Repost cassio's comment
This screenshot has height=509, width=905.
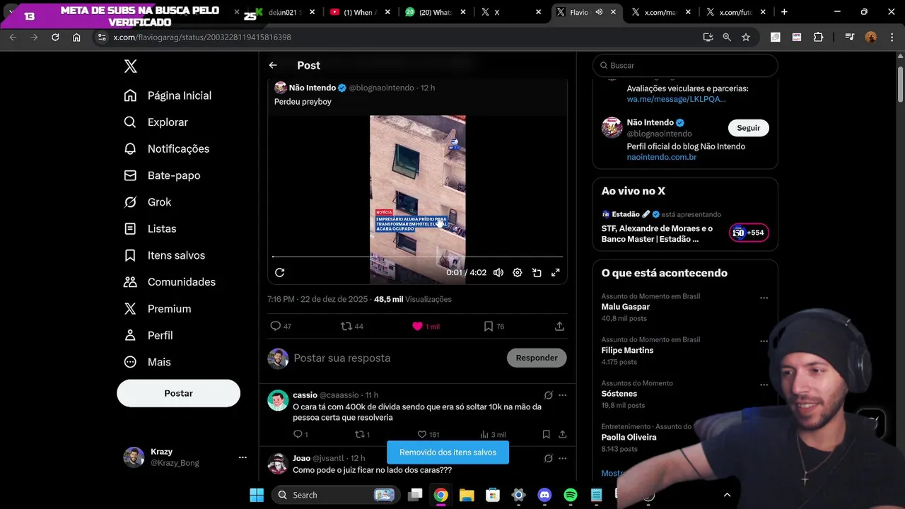(362, 434)
